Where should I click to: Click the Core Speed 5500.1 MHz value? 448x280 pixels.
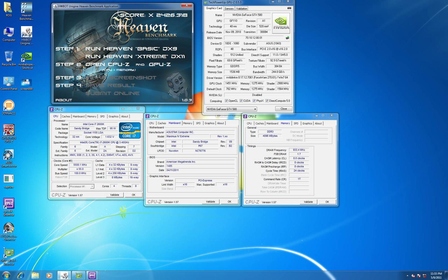(80, 165)
